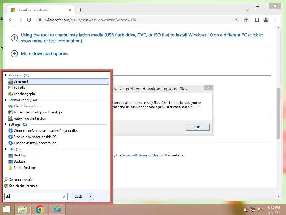Click the page's vertical scrollbar thumb
The image size is (286, 215).
coord(278,114)
